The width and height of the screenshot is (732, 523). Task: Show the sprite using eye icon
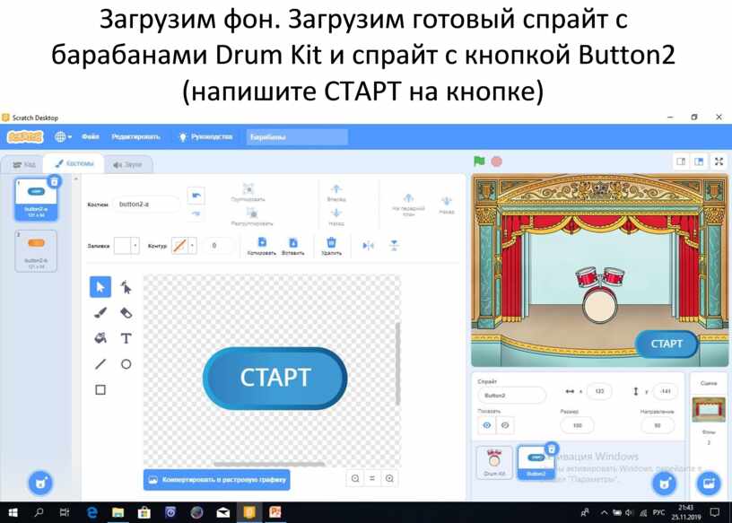pos(487,424)
